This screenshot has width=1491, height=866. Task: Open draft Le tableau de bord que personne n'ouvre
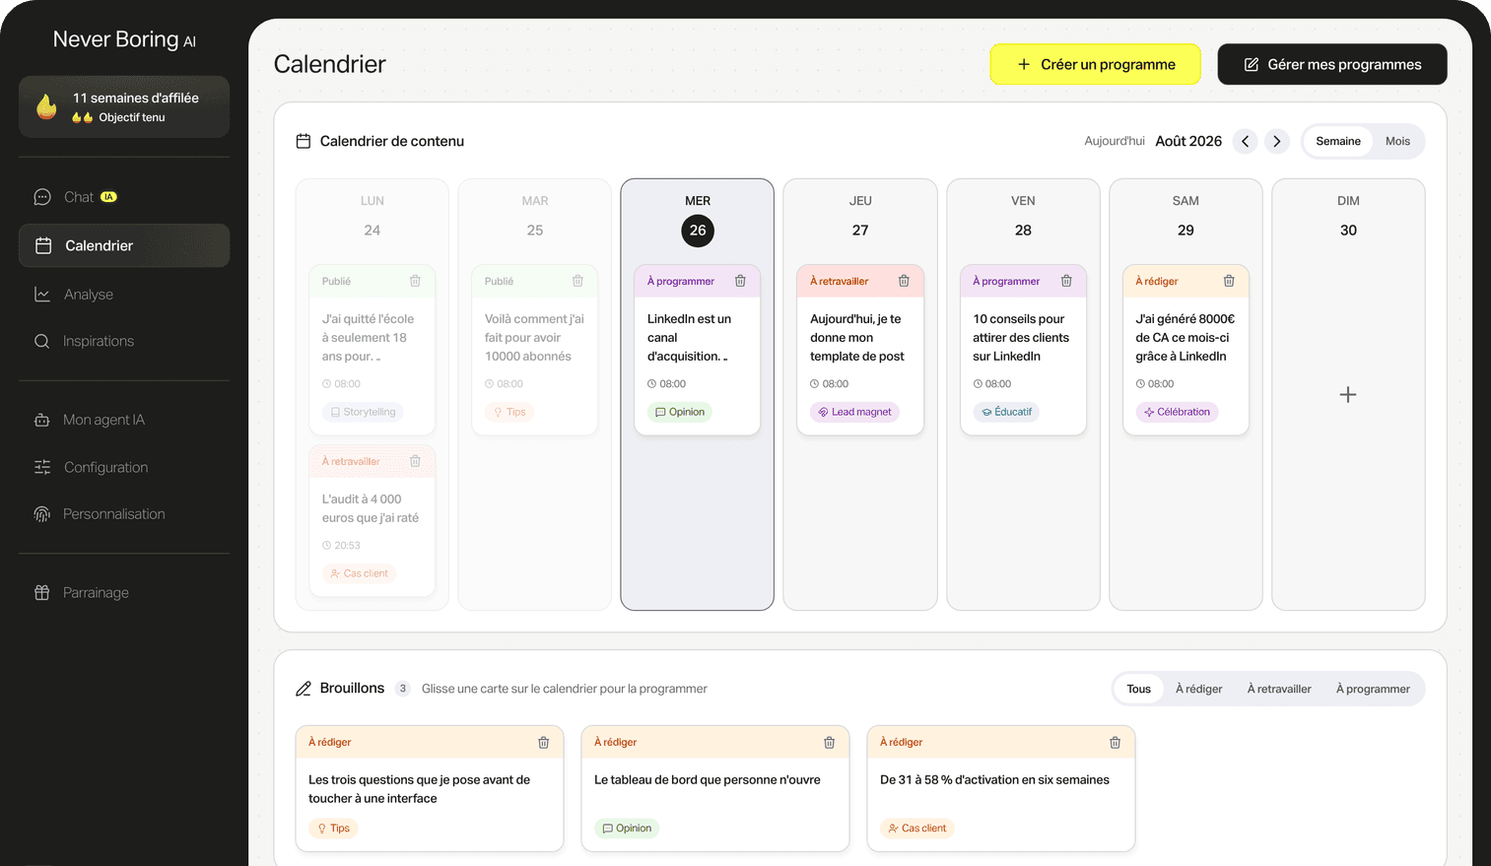[715, 789]
